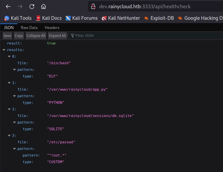Open the Kali Forums bookmark
Viewport: 223px width, 172px height.
[x=81, y=18]
